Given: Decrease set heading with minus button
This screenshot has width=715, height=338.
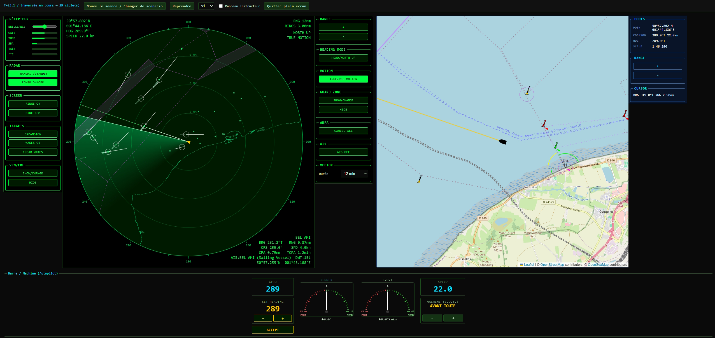Looking at the screenshot, I should [x=263, y=318].
